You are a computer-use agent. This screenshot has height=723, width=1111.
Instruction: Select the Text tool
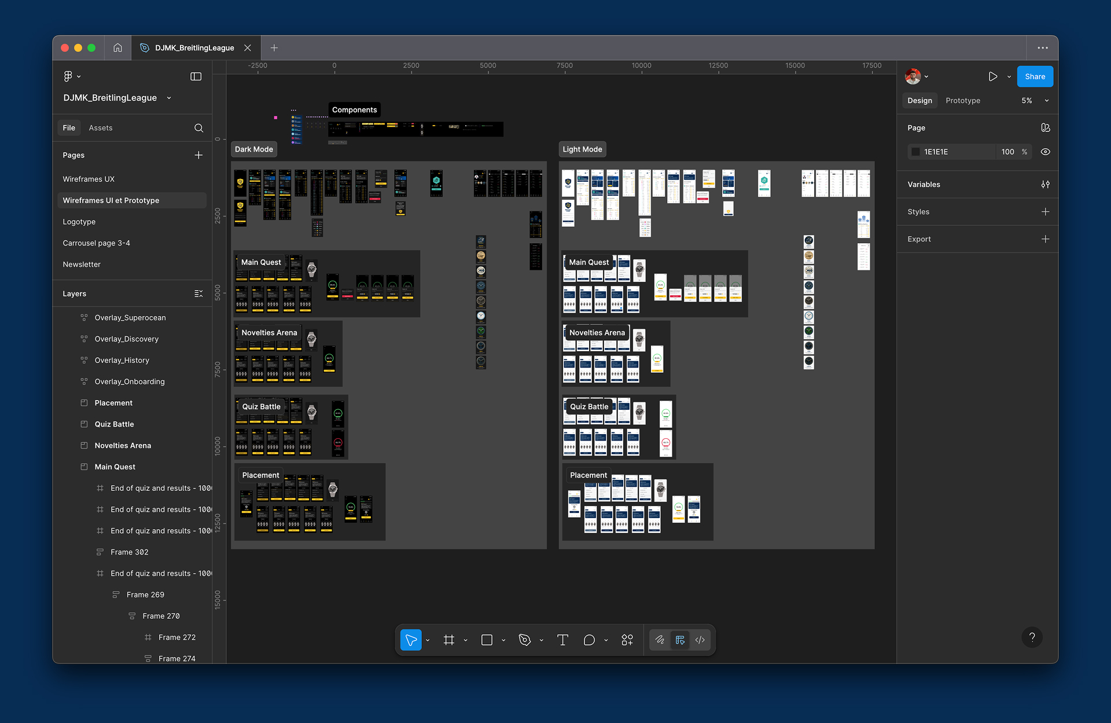coord(562,640)
